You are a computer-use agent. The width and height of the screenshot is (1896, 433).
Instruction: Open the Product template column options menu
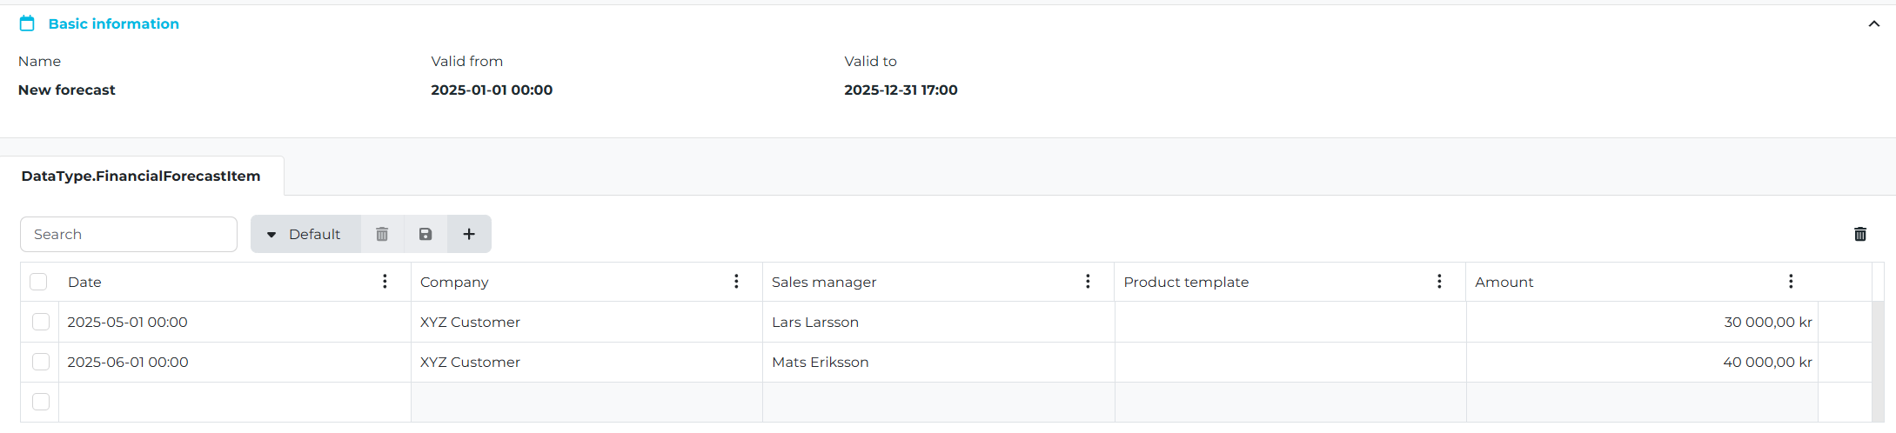click(1439, 282)
